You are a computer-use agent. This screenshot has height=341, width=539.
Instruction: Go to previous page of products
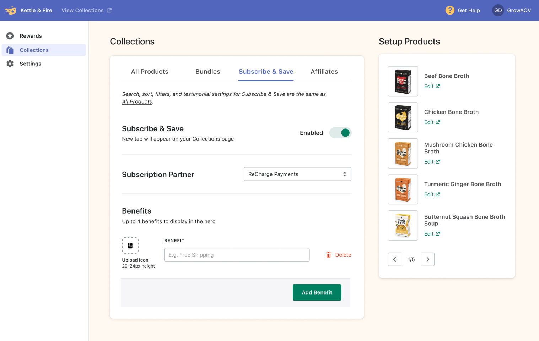point(394,259)
